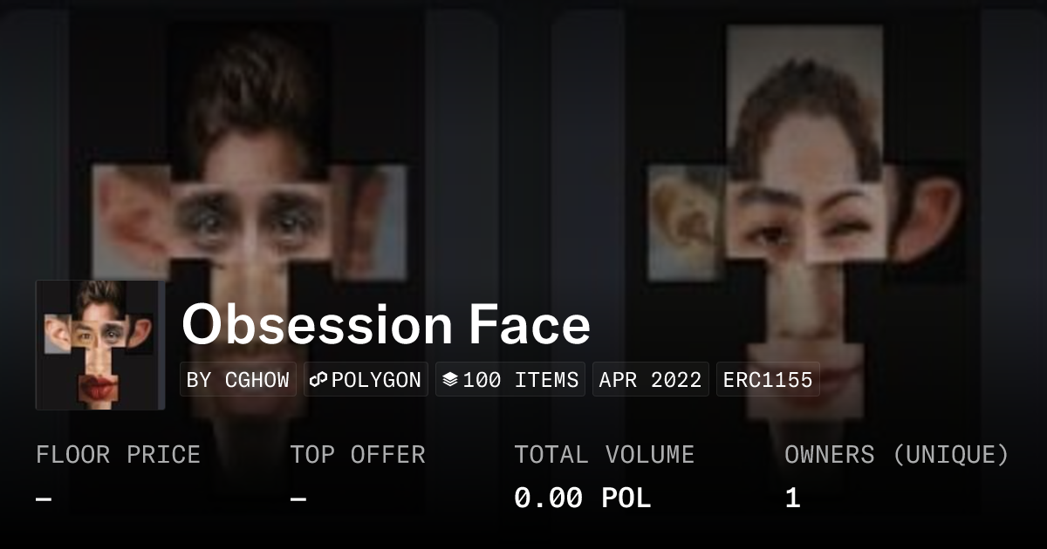The height and width of the screenshot is (549, 1047).
Task: Click the FLOOR PRICE stat label
Action: [118, 455]
